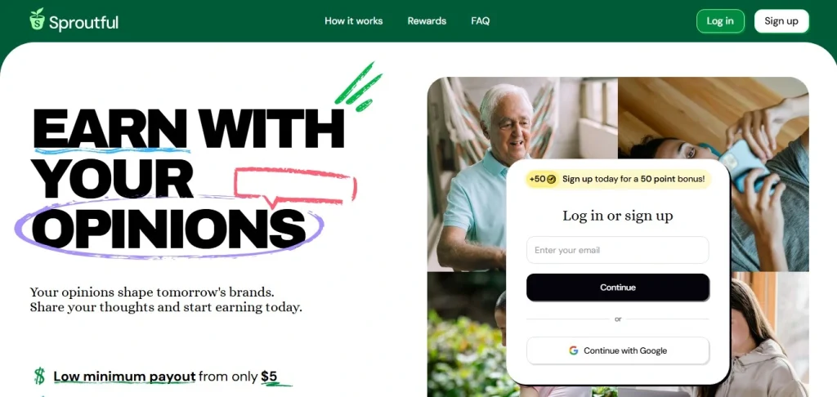The height and width of the screenshot is (397, 837).
Task: Click the gold coin bonus icon
Action: click(x=552, y=179)
